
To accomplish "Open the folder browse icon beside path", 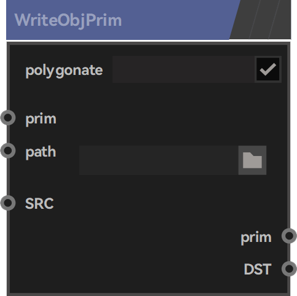I will pyautogui.click(x=252, y=160).
